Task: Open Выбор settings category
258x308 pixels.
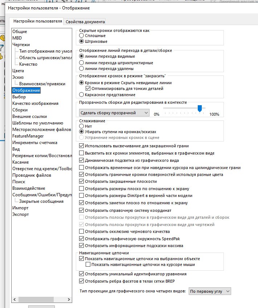Action: coord(19,97)
